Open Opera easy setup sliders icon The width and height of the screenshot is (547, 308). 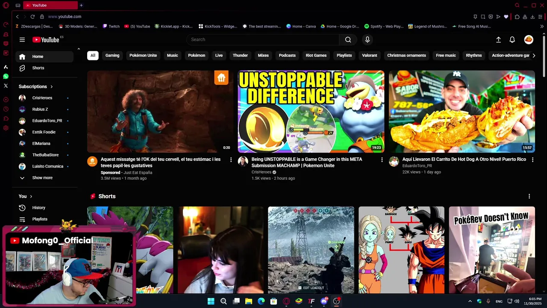click(x=540, y=17)
